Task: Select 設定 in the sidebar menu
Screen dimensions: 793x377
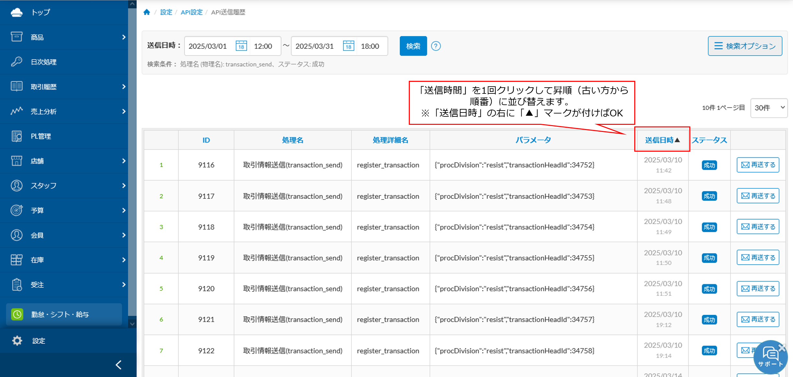Action: tap(39, 340)
